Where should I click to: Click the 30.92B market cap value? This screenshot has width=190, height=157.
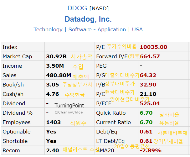coord(56,56)
